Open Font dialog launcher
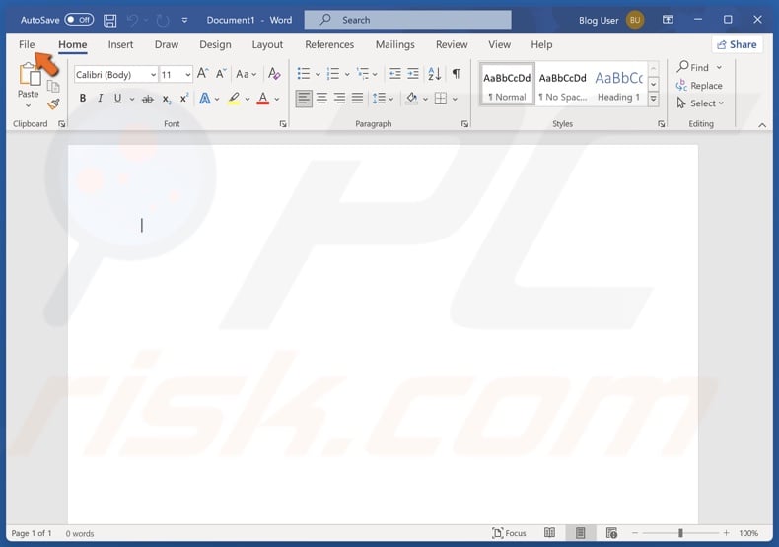 click(x=283, y=124)
